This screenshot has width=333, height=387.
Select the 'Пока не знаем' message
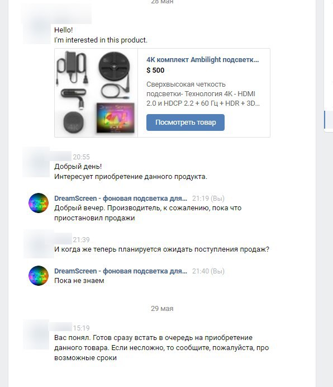(79, 281)
